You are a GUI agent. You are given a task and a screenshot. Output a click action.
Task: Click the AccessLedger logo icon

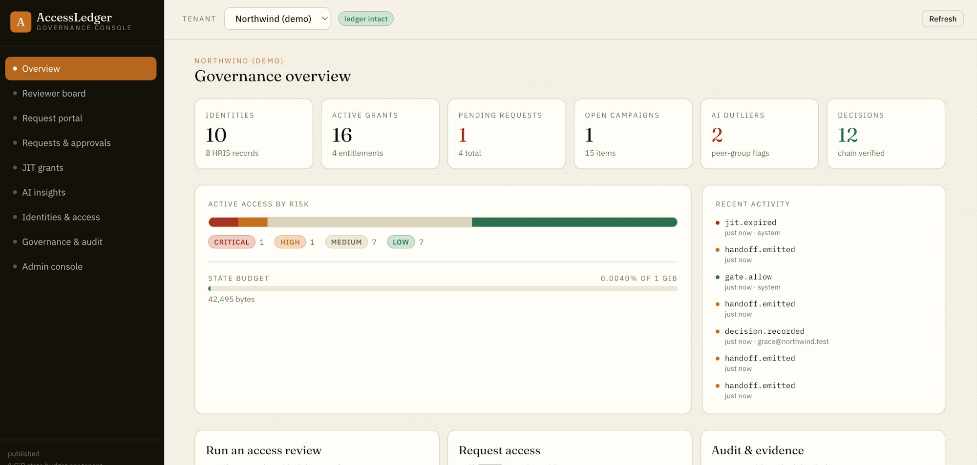point(21,22)
